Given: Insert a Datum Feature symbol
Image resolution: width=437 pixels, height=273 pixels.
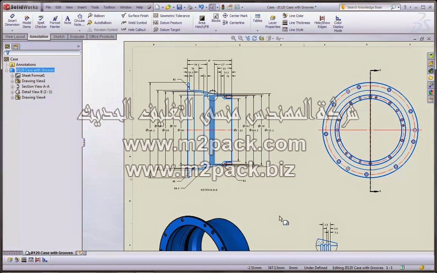Looking at the screenshot, I should click(168, 23).
